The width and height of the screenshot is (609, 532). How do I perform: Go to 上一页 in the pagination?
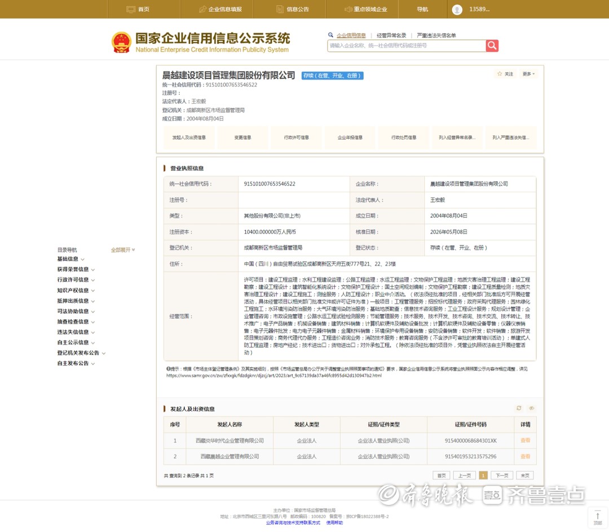point(465,475)
